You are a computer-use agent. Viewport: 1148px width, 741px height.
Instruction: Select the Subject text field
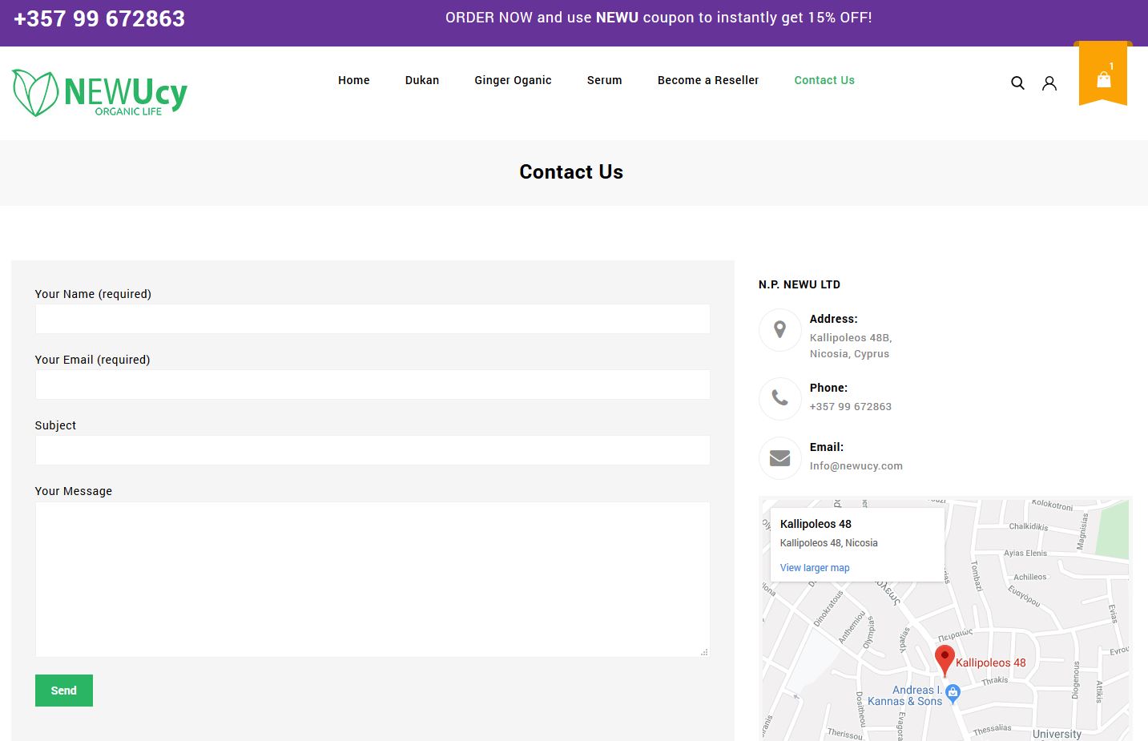tap(373, 450)
